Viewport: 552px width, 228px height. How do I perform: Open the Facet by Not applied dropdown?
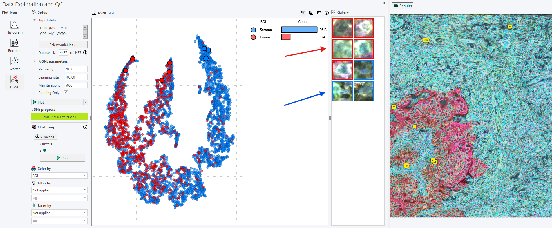click(x=59, y=213)
